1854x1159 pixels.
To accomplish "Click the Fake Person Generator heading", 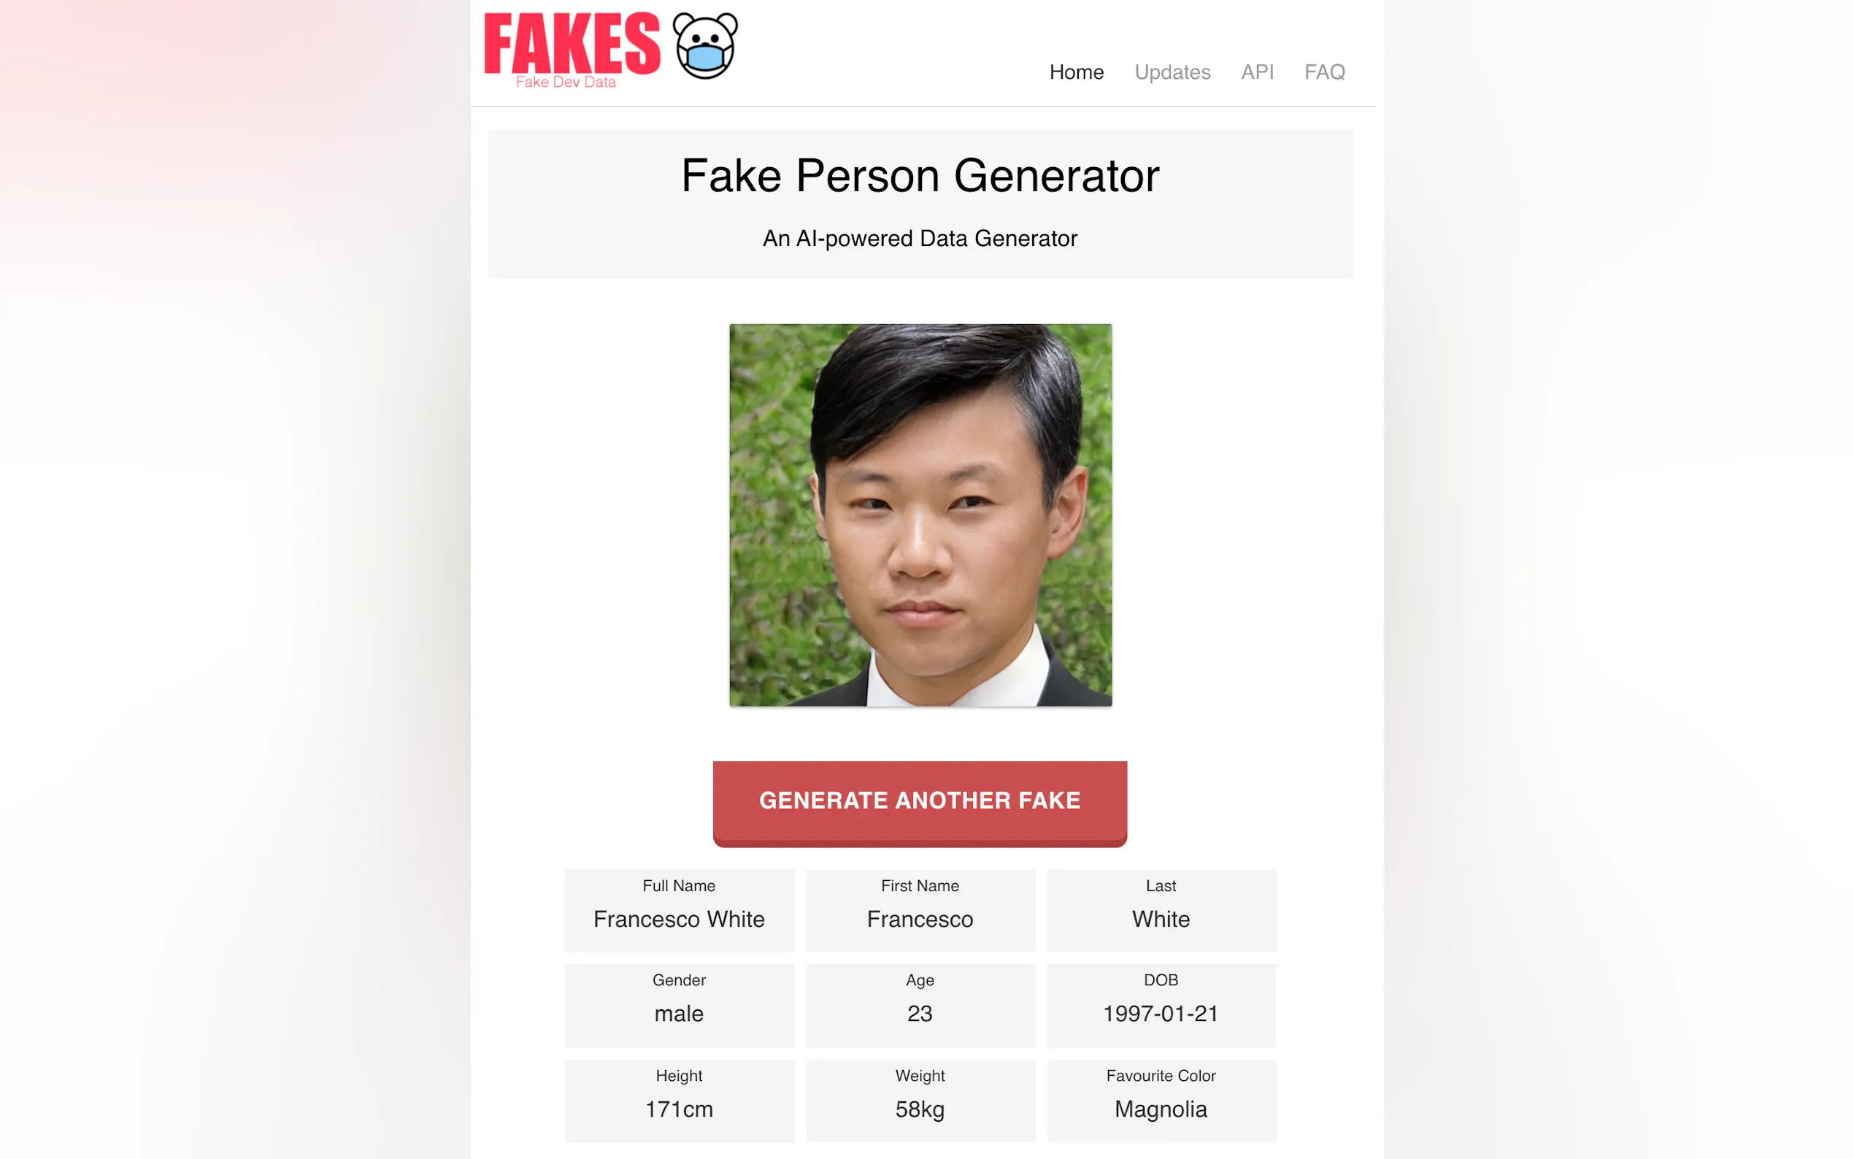I will point(920,176).
